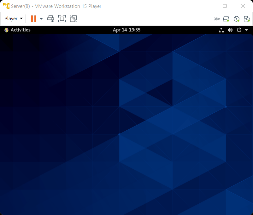Click the double-chevron expand devices icon
This screenshot has width=253, height=215.
click(217, 19)
